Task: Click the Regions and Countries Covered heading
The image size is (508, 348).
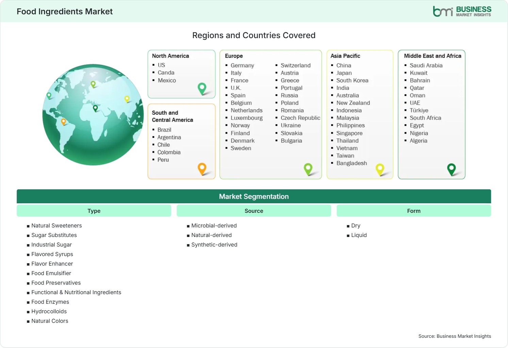Action: (x=254, y=35)
